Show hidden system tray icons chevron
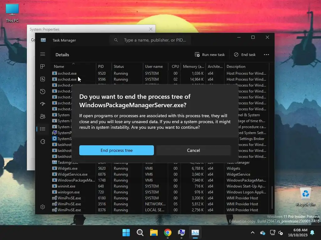Screen dimensions: 321x240 pos(253,232)
